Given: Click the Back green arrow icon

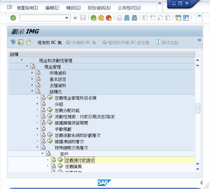Looking at the screenshot, I should [x=93, y=18].
